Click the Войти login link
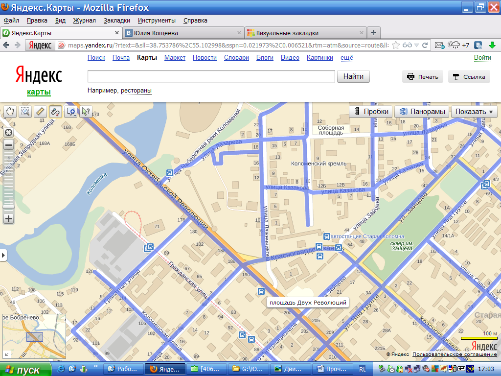The width and height of the screenshot is (501, 376). pos(482,58)
